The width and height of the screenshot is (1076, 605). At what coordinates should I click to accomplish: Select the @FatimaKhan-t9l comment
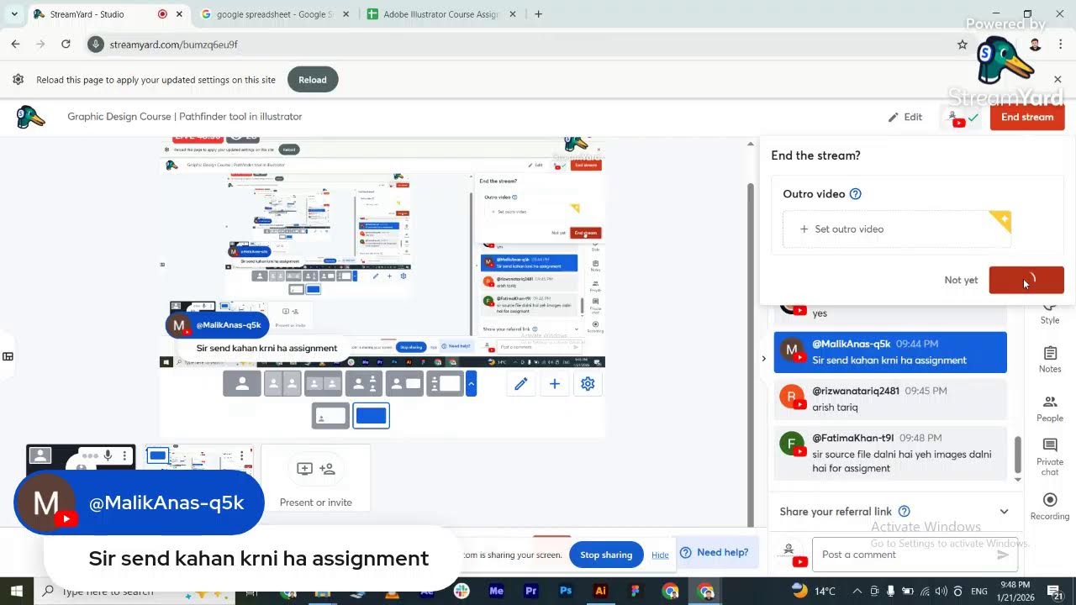tap(890, 454)
